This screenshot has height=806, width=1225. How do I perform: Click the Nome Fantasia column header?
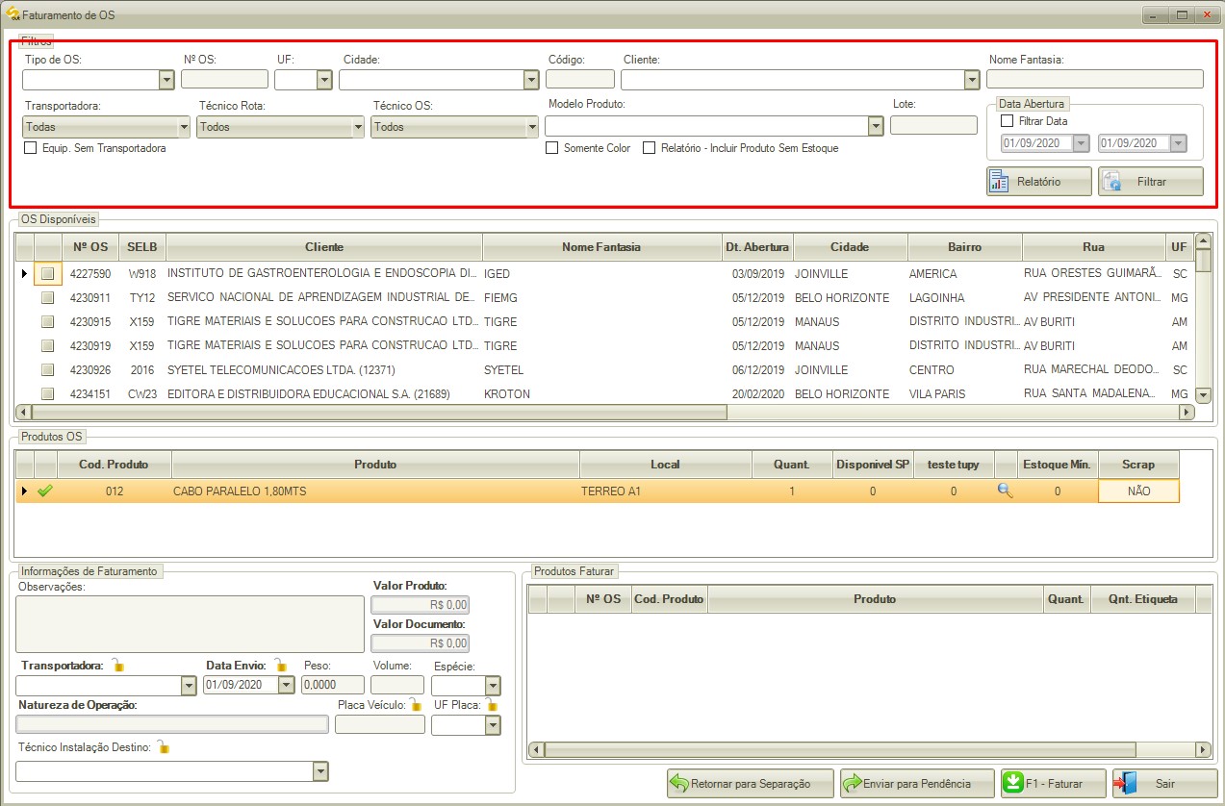pyautogui.click(x=601, y=247)
